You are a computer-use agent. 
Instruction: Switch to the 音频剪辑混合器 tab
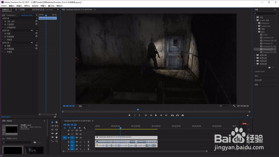coord(42,9)
